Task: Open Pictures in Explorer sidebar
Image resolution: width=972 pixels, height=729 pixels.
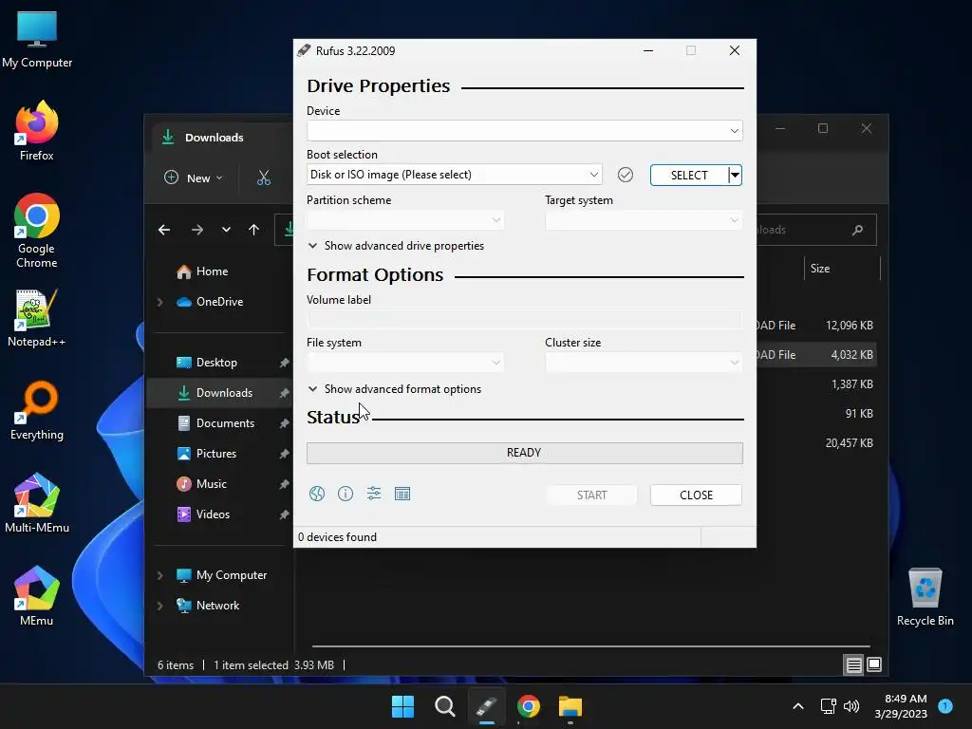Action: (216, 454)
